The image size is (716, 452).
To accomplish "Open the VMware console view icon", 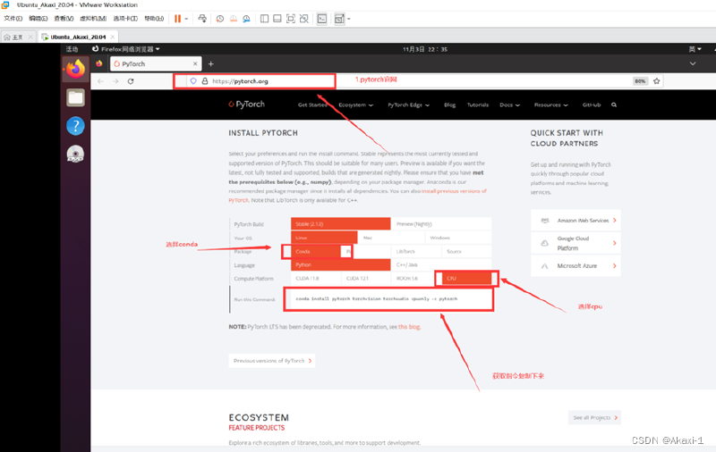I will point(322,19).
